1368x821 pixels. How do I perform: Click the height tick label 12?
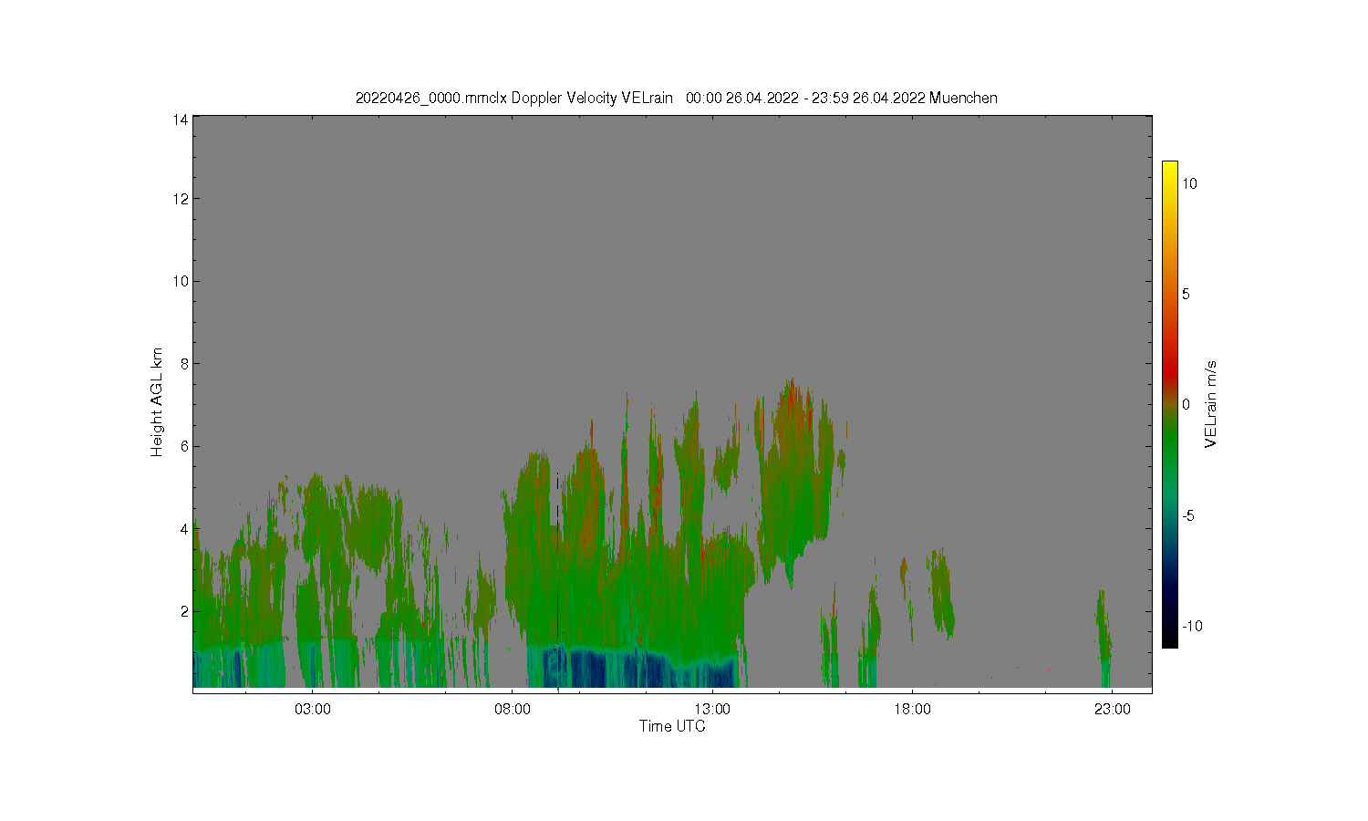coord(181,199)
